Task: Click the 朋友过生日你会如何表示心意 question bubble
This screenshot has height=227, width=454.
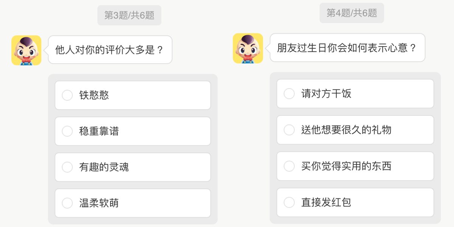Action: tap(347, 48)
